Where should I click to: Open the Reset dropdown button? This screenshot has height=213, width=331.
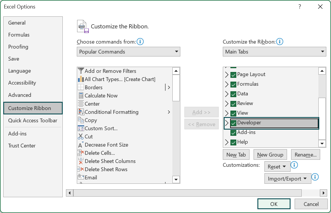point(277,167)
